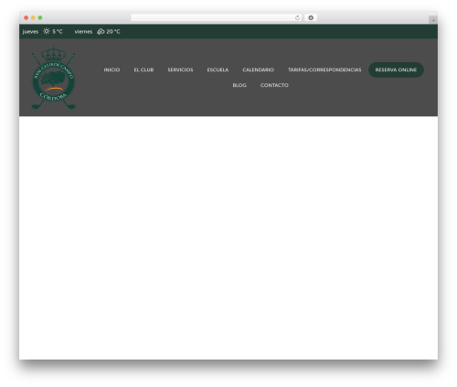The image size is (457, 387).
Task: Click the browser address bar field
Action: tap(213, 18)
